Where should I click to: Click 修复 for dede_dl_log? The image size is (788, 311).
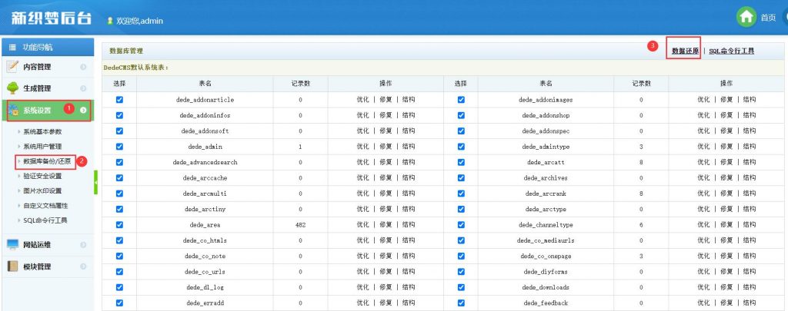pos(386,287)
